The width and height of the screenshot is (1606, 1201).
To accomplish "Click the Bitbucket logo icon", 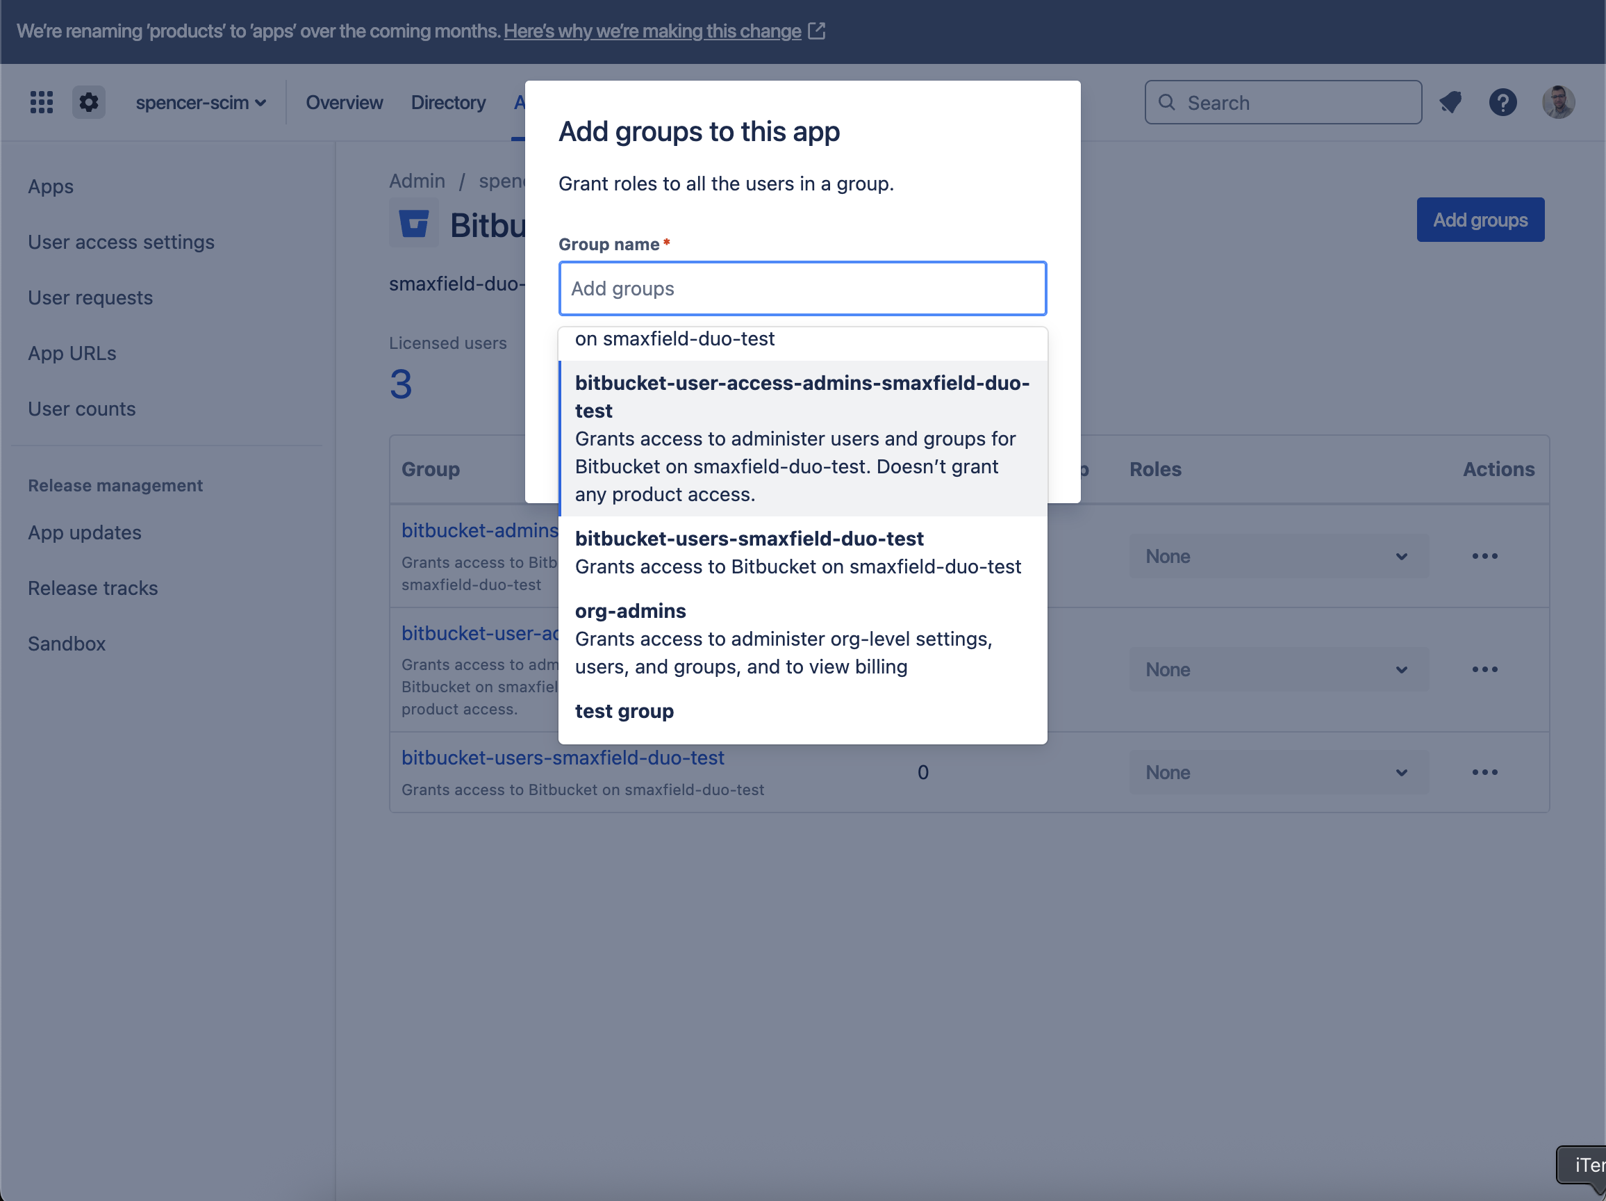I will click(414, 224).
